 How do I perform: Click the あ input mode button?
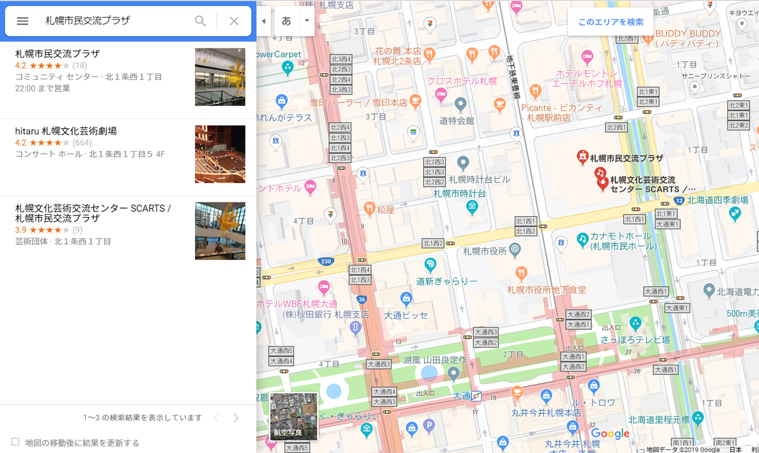point(287,21)
